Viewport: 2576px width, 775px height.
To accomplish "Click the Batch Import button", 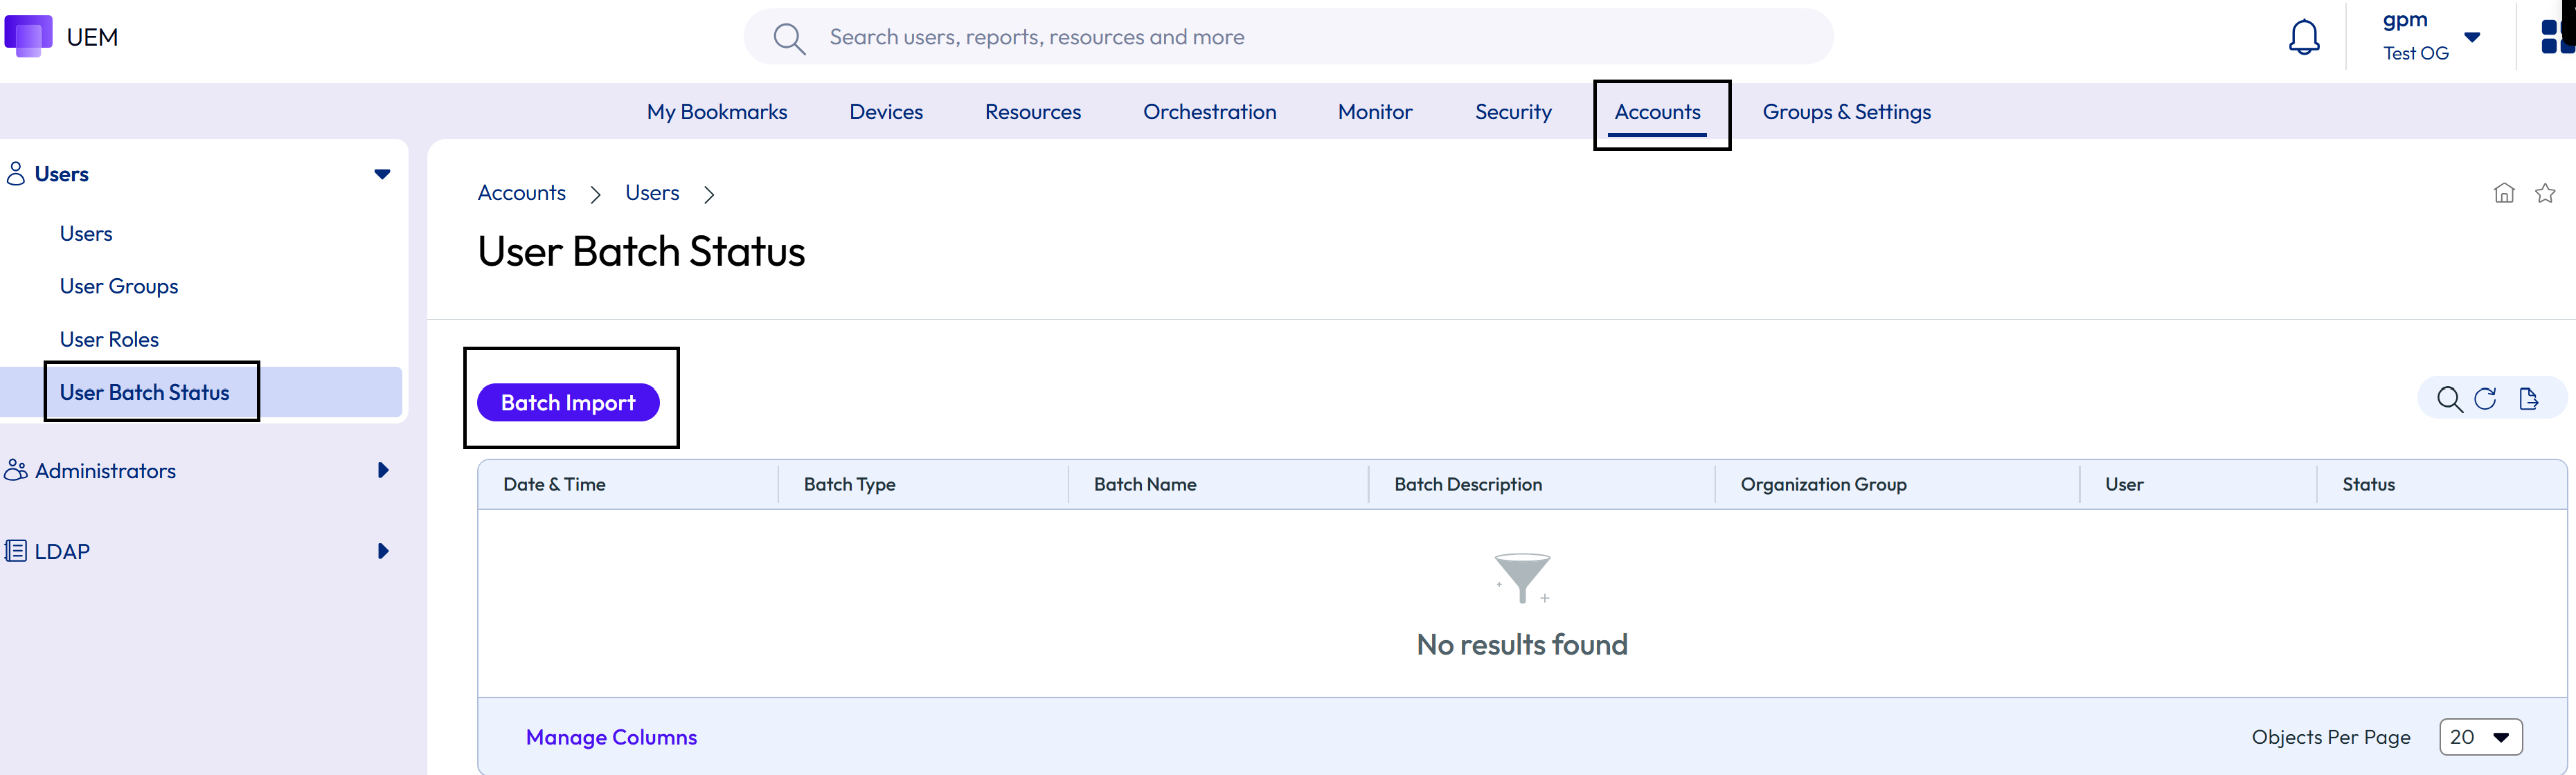I will [568, 403].
